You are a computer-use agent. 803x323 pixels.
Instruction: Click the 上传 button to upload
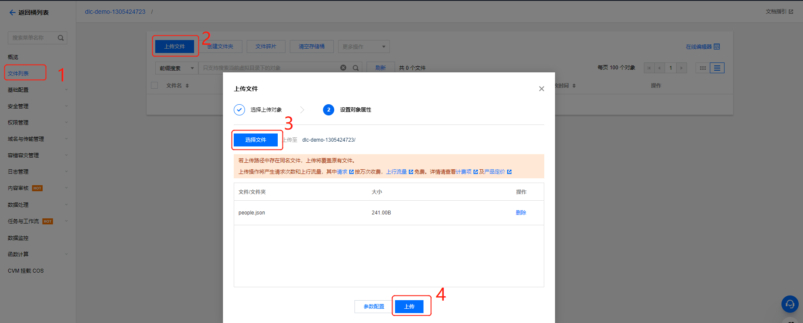pos(409,306)
